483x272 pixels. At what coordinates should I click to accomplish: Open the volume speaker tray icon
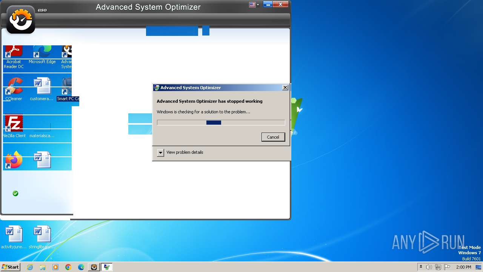pyautogui.click(x=429, y=267)
